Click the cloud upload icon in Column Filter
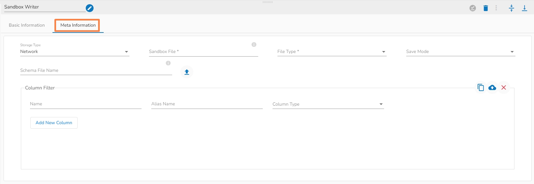The width and height of the screenshot is (534, 184). tap(492, 87)
